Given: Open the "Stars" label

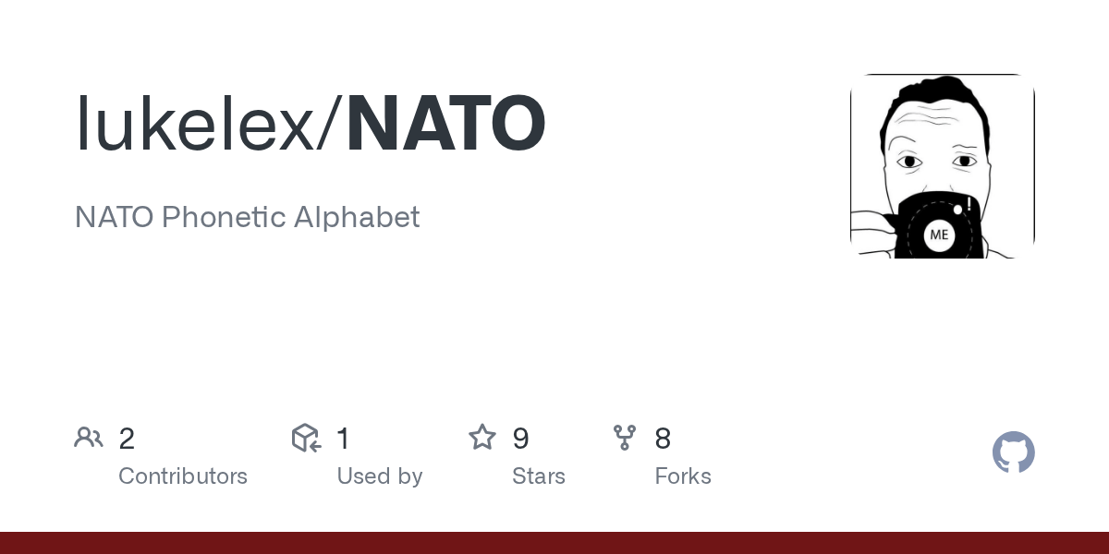Looking at the screenshot, I should click(539, 476).
